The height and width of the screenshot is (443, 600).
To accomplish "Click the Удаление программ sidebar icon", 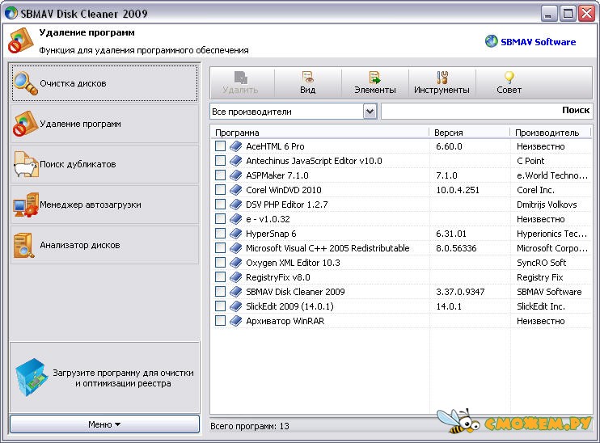I will (25, 124).
